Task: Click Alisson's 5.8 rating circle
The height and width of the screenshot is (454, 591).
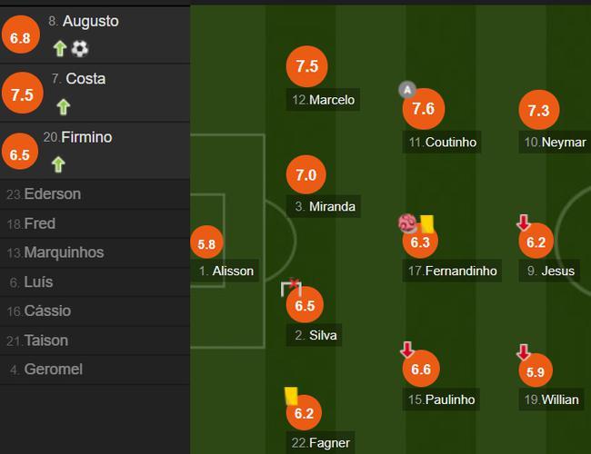Action: (x=207, y=242)
